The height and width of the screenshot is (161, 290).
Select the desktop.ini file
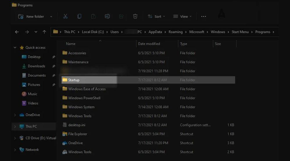click(76, 125)
